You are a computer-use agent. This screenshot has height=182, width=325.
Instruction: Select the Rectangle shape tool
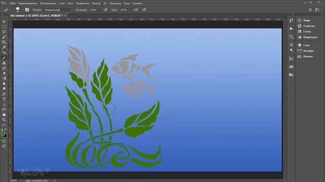pyautogui.click(x=4, y=109)
